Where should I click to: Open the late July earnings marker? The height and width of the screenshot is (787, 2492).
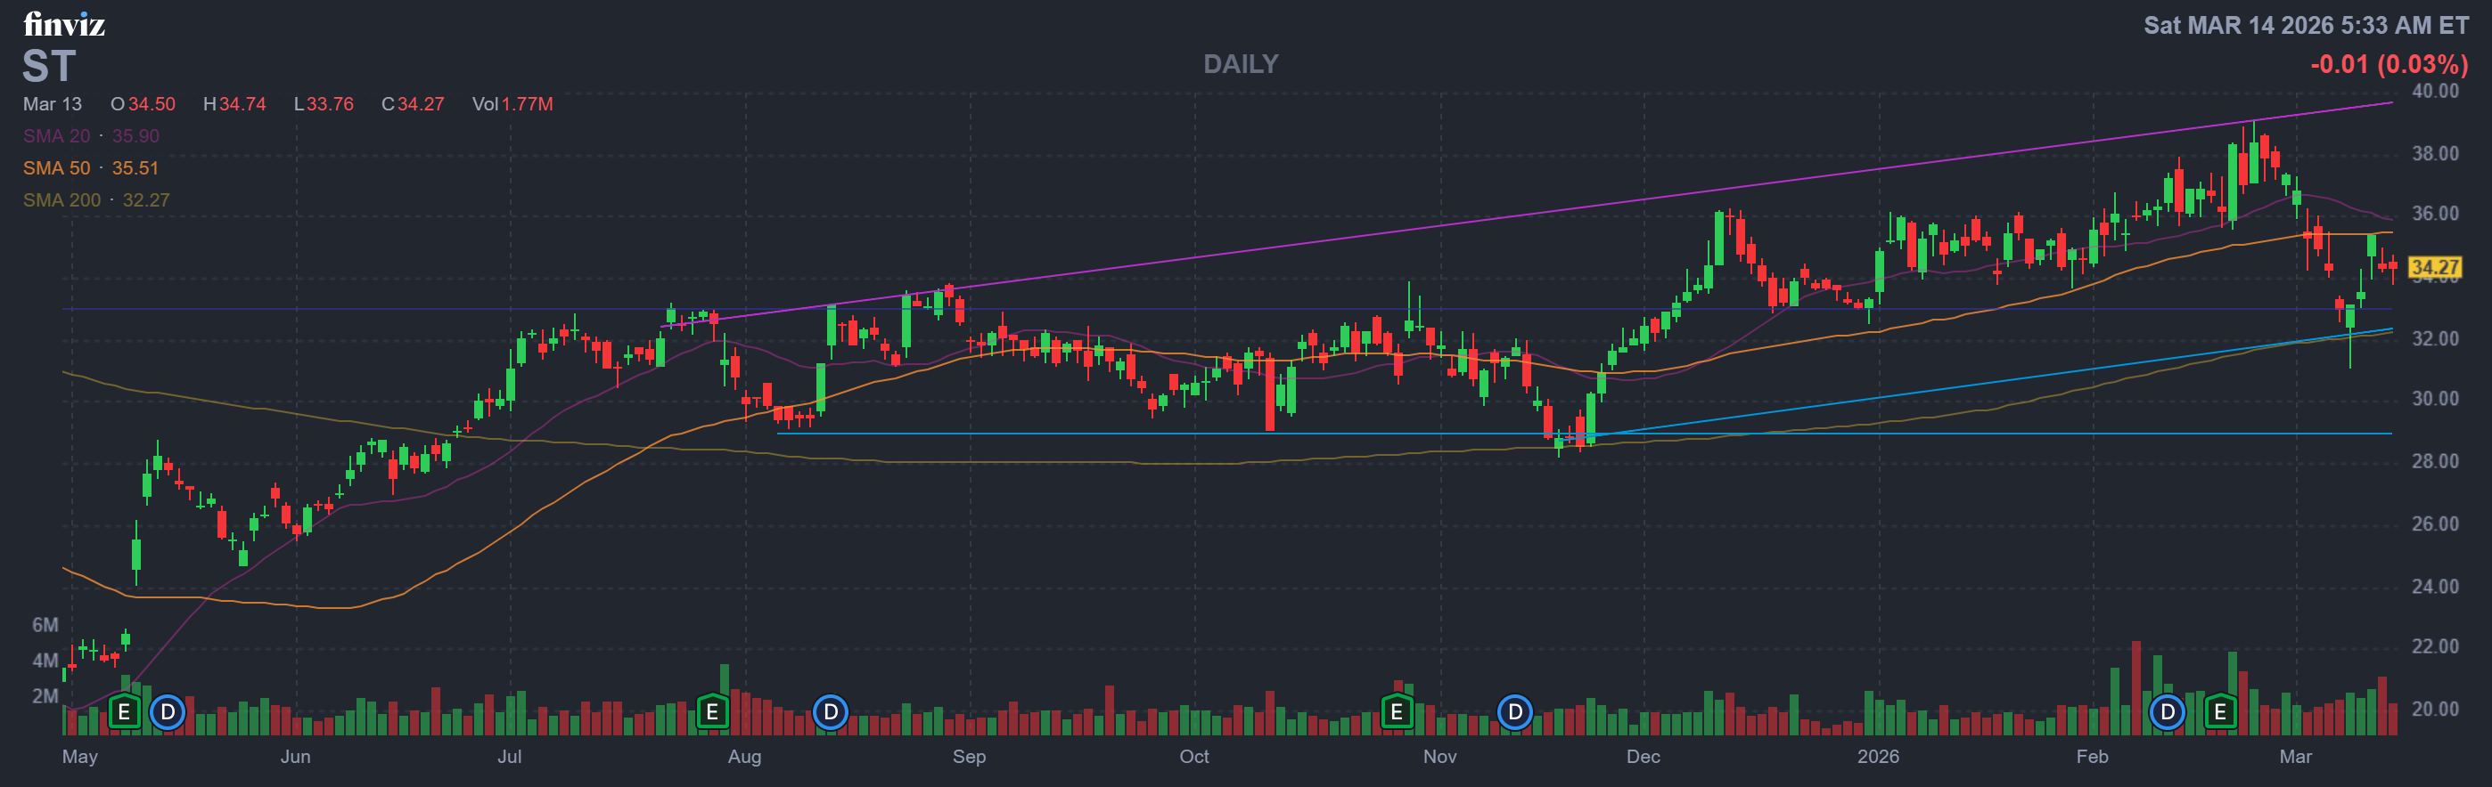(x=712, y=712)
